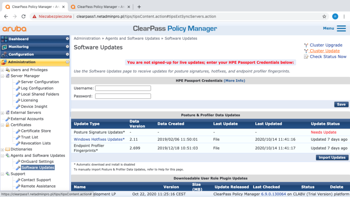350x197 pixels.
Task: Expand the Configuration panel
Action: [x=67, y=54]
